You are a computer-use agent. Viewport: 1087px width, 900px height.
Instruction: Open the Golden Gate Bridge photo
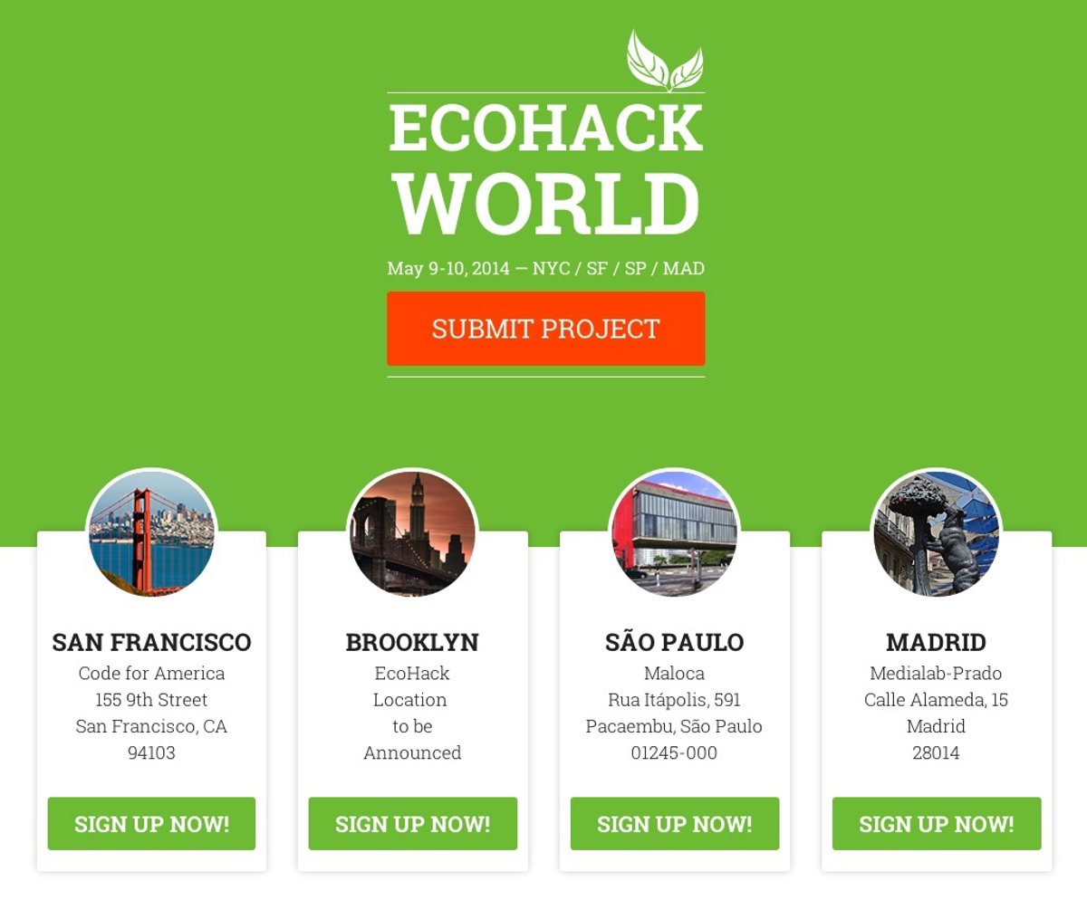coord(151,533)
